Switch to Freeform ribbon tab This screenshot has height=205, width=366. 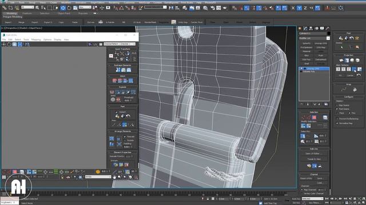(27, 13)
